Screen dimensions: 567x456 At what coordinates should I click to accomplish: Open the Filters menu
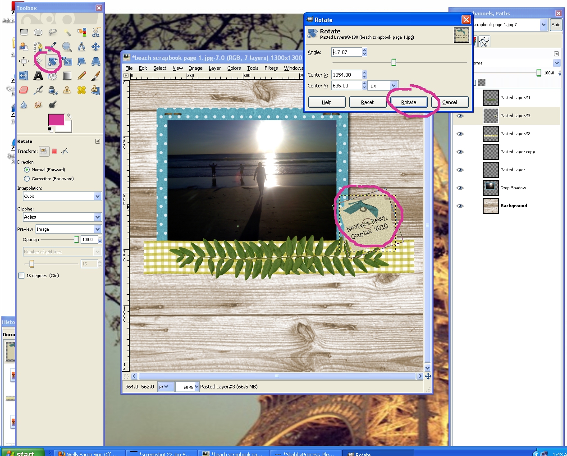pos(271,68)
